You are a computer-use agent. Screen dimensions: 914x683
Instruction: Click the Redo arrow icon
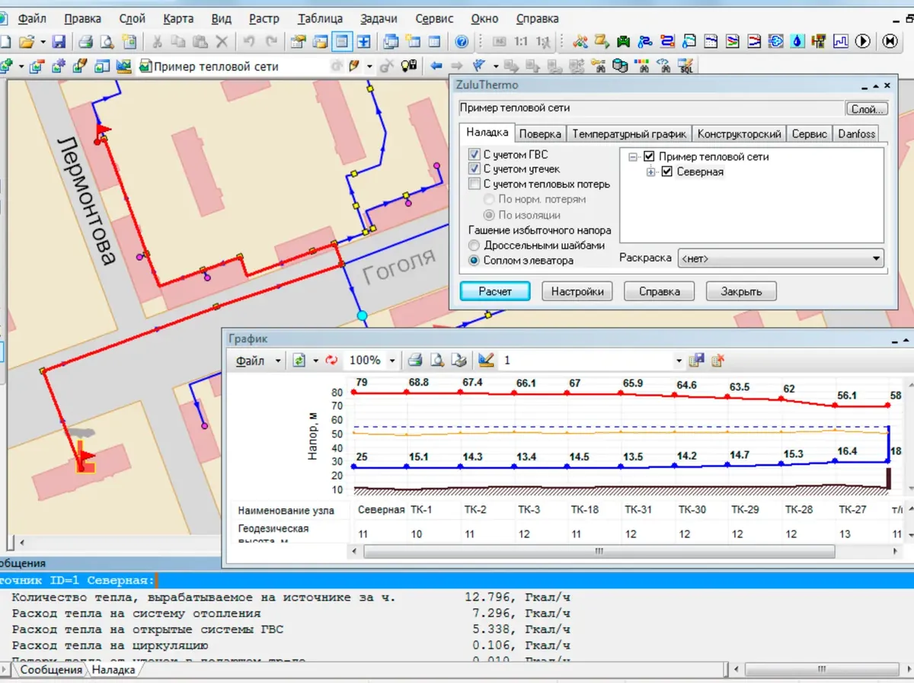[270, 42]
